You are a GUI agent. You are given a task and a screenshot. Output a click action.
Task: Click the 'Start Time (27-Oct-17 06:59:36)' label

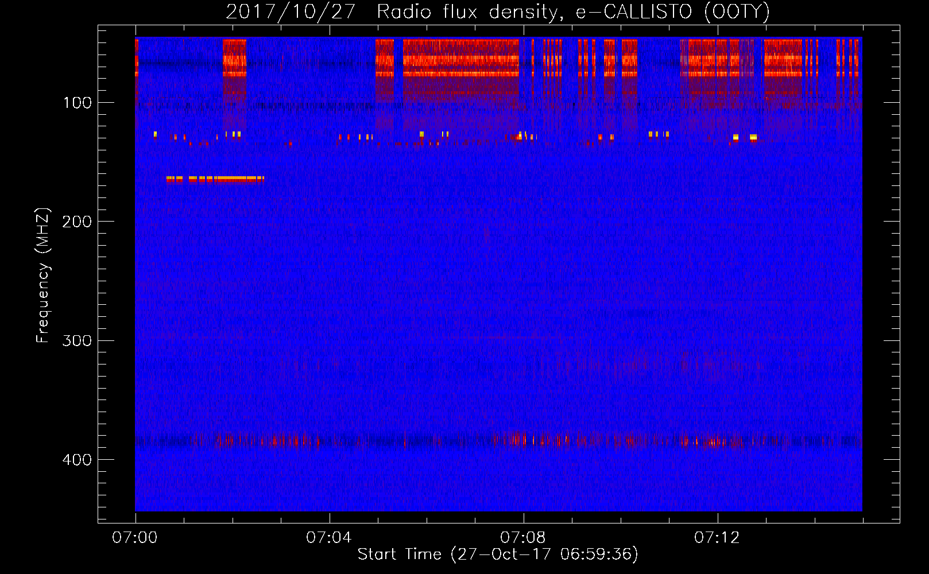click(x=498, y=554)
